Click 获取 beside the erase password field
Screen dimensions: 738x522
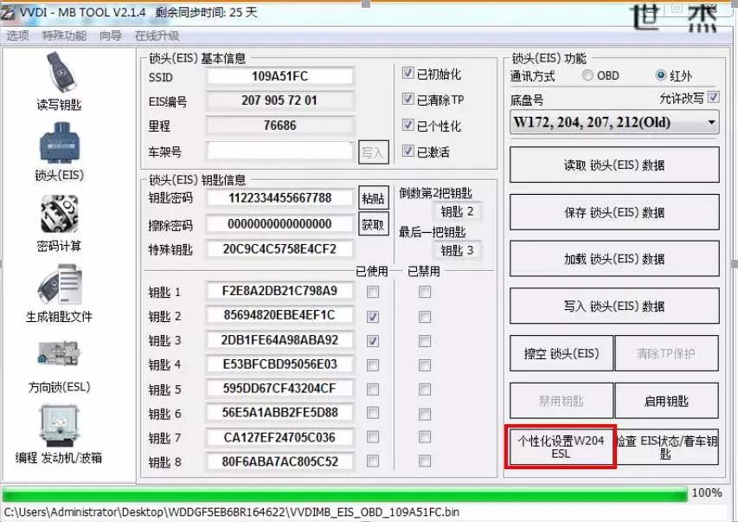tap(372, 224)
